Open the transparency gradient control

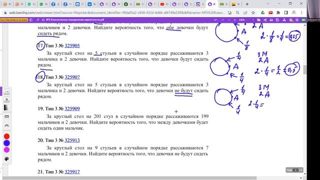[6, 107]
